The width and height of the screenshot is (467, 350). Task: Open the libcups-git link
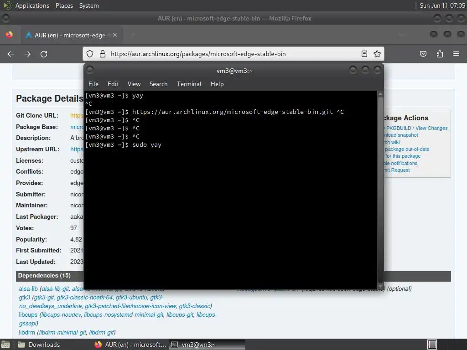[180, 314]
